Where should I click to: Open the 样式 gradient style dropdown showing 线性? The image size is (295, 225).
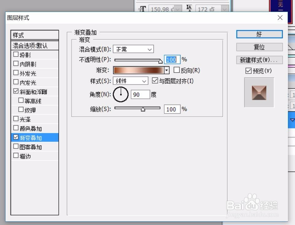(130, 81)
